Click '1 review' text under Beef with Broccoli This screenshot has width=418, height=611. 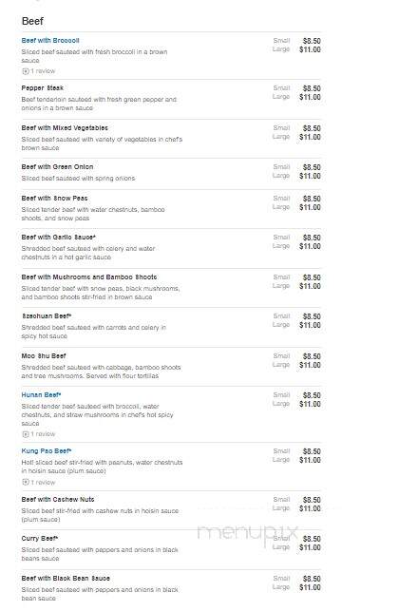click(x=43, y=71)
